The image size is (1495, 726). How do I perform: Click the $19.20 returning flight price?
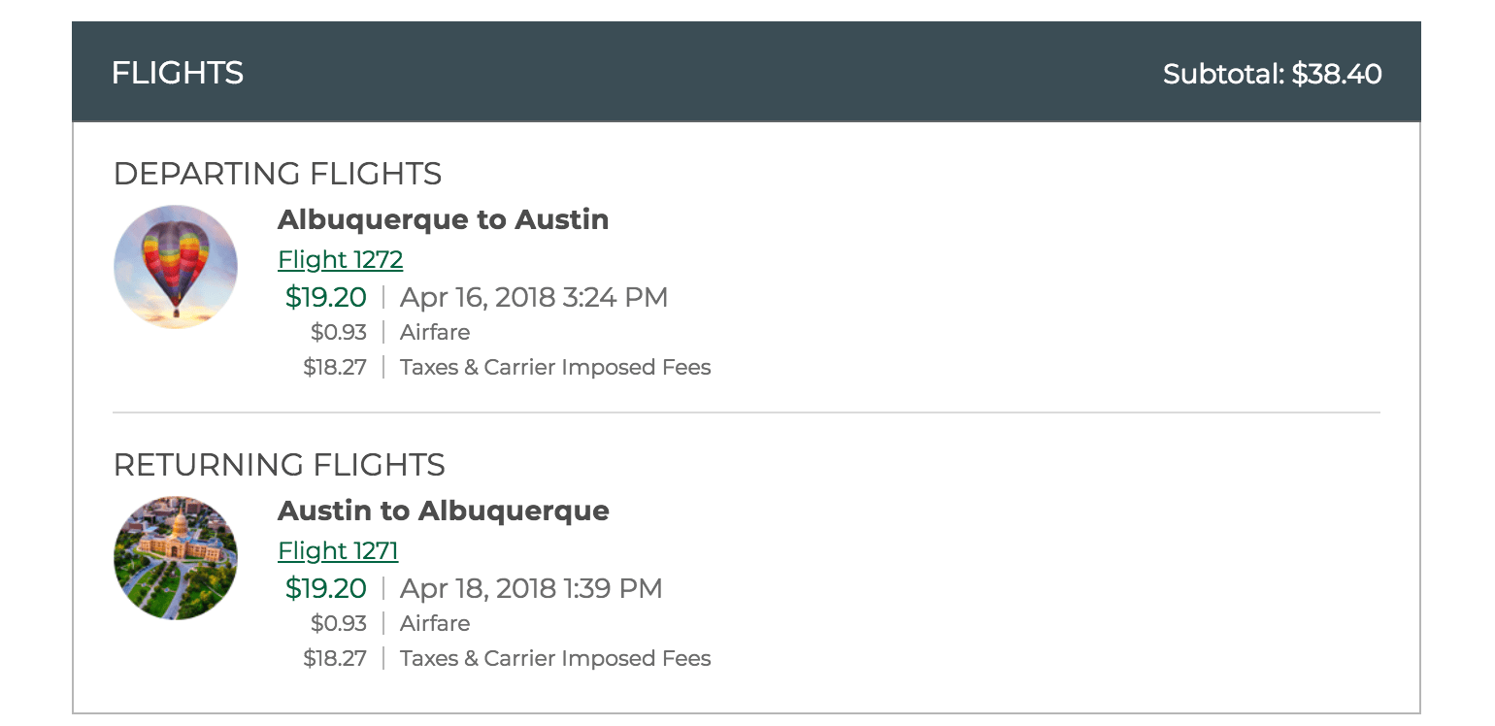tap(326, 588)
